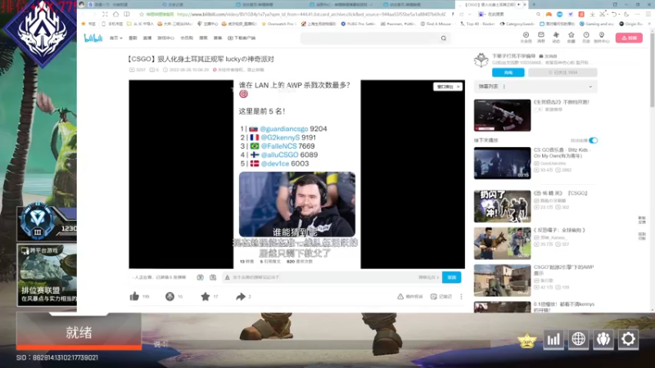Click the magnifier search icon
Image resolution: width=655 pixels, height=368 pixels.
[x=444, y=38]
